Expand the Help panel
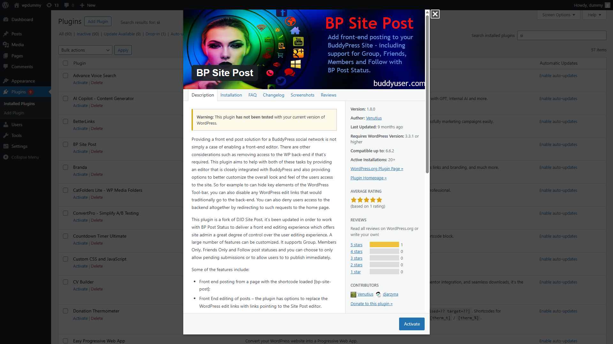Screen dimensions: 613x344 click(594, 15)
